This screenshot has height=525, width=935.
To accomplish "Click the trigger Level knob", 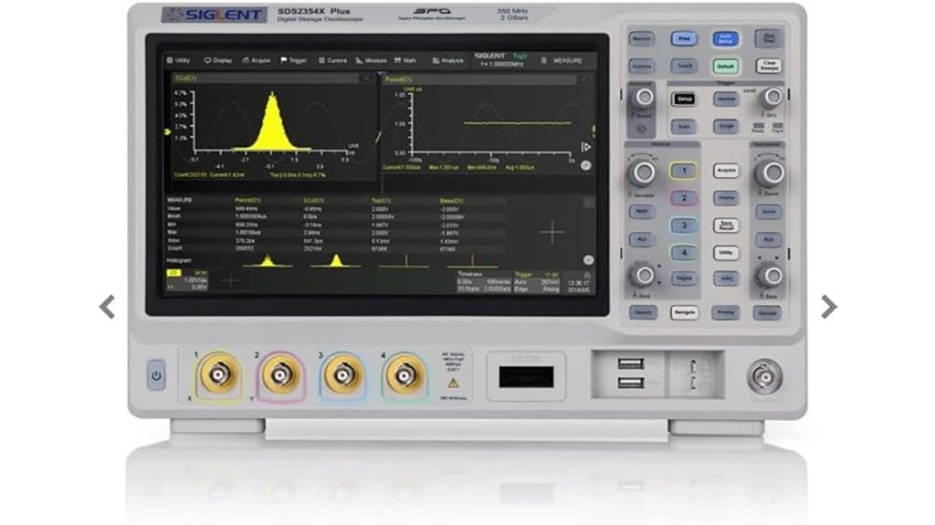I will [772, 98].
